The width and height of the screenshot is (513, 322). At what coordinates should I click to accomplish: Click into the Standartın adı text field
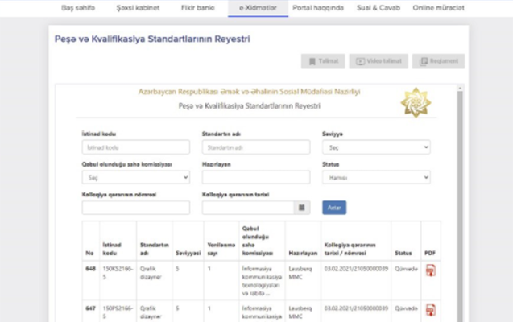(255, 147)
